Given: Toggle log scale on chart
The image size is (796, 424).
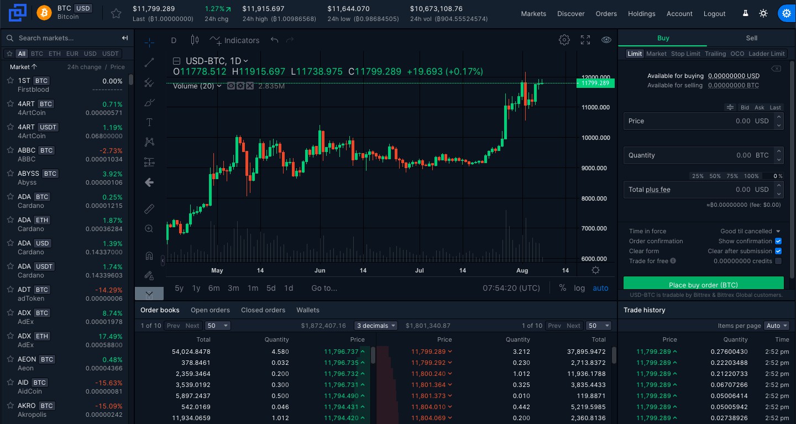Looking at the screenshot, I should click(579, 288).
